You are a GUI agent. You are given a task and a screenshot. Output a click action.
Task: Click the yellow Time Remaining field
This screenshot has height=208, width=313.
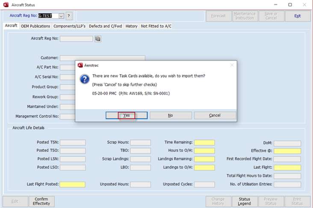tap(204, 142)
